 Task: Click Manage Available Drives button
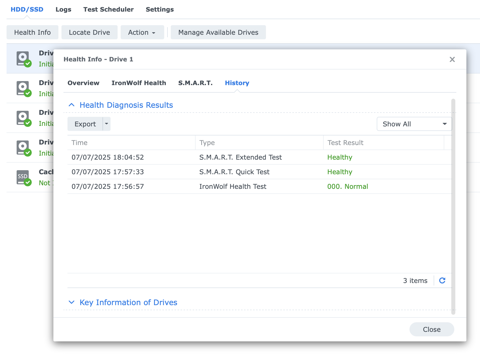218,32
